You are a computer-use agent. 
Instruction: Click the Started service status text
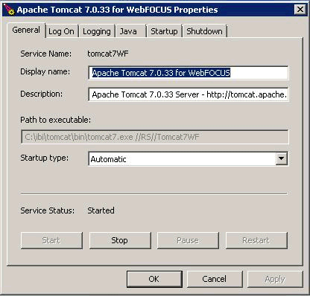click(101, 210)
